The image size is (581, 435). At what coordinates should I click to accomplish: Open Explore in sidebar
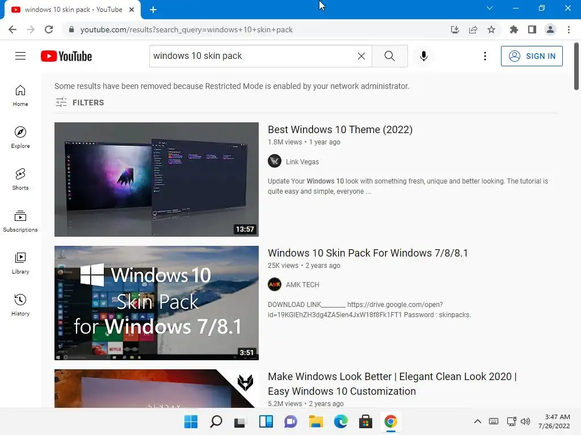click(20, 138)
